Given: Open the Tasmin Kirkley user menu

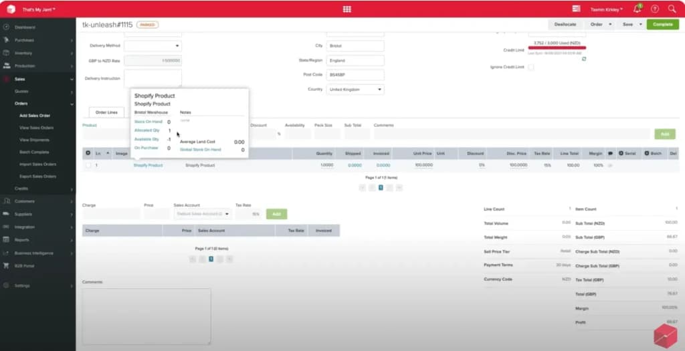Looking at the screenshot, I should coord(606,9).
